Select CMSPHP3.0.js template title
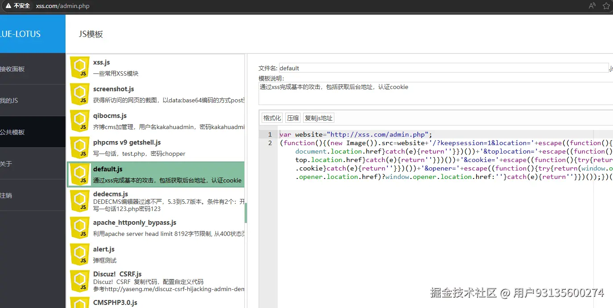Viewport: 613px width, 308px height. coord(115,303)
